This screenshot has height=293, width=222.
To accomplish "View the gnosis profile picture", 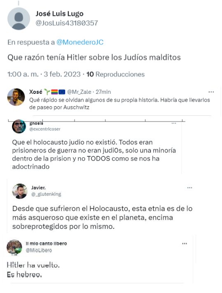I will 19,126.
